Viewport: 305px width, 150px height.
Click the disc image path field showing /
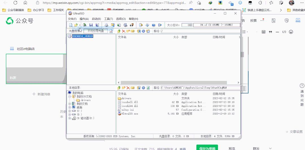(200, 31)
